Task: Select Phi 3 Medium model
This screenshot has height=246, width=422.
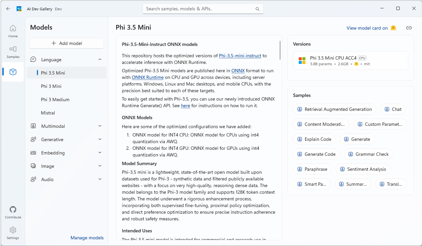Action: tap(55, 100)
